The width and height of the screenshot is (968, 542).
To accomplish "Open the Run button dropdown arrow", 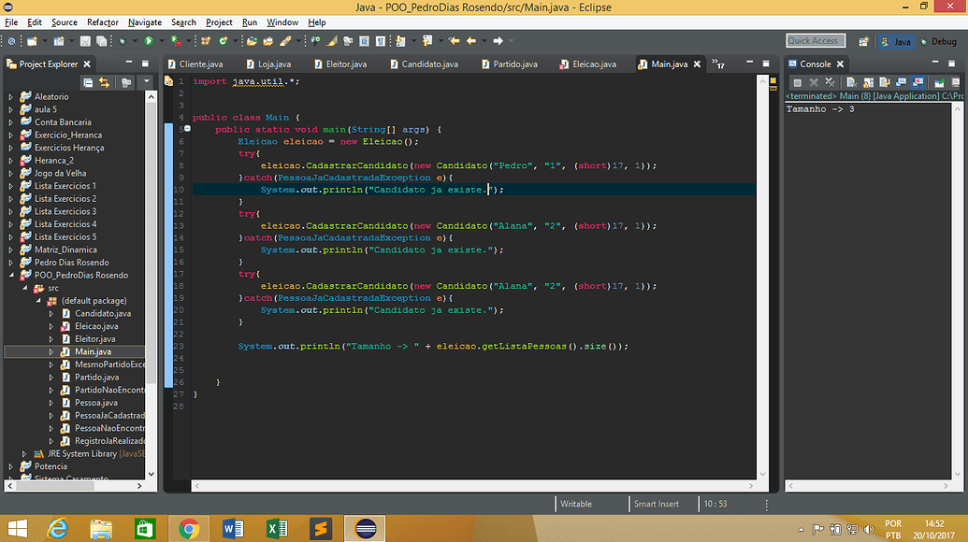I will click(x=162, y=41).
